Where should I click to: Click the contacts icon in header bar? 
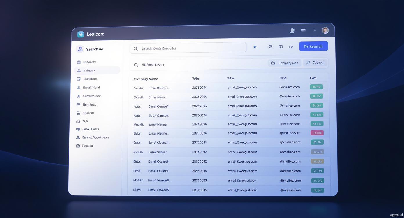292,31
